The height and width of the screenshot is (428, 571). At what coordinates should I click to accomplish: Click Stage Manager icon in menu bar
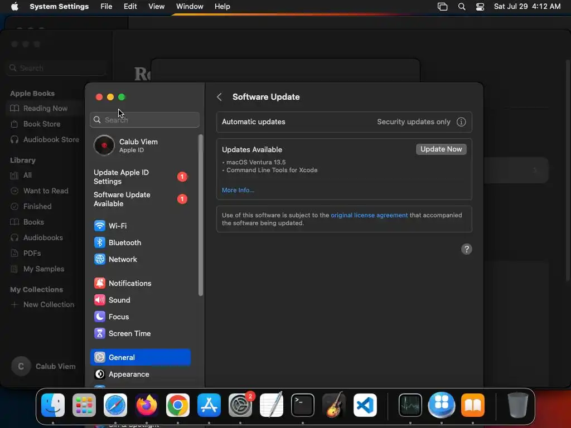442,7
